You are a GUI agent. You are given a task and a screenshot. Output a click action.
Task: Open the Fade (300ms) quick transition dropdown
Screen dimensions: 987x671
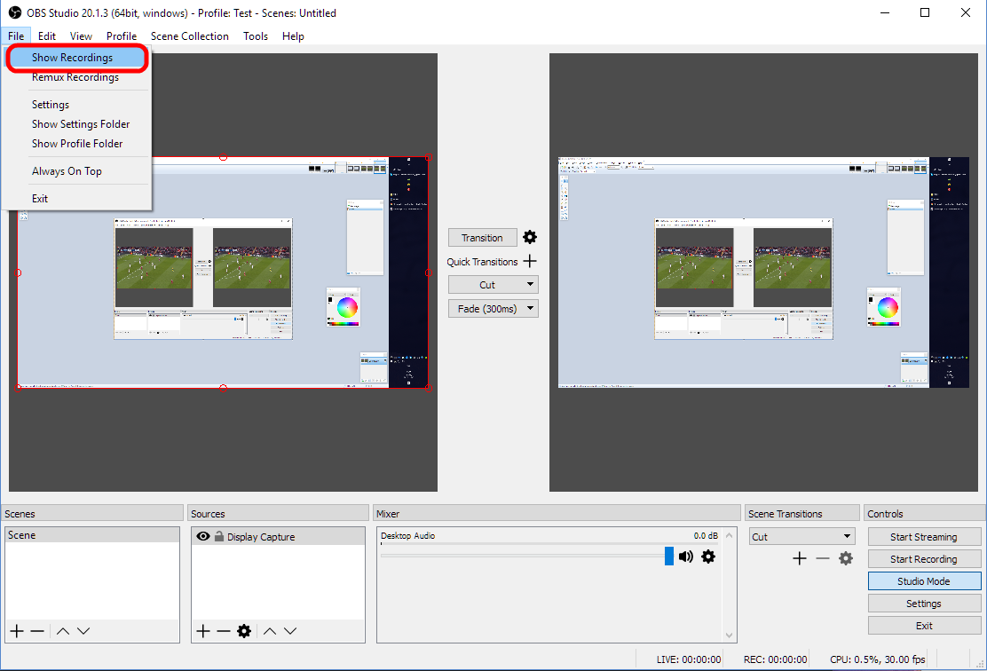pyautogui.click(x=493, y=309)
